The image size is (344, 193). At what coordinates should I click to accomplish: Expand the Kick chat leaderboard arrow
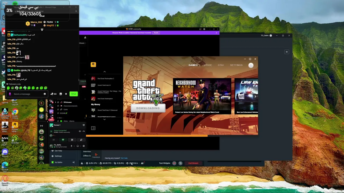coord(42,30)
